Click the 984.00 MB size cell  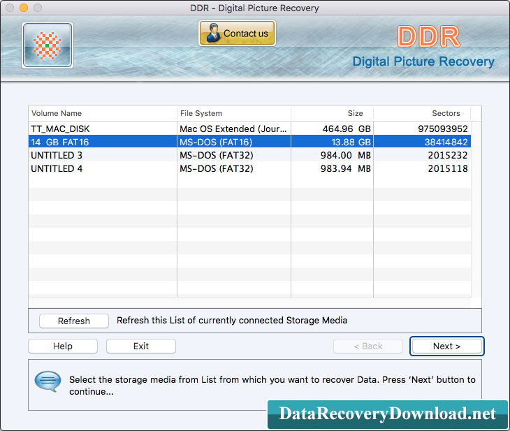tap(332, 155)
